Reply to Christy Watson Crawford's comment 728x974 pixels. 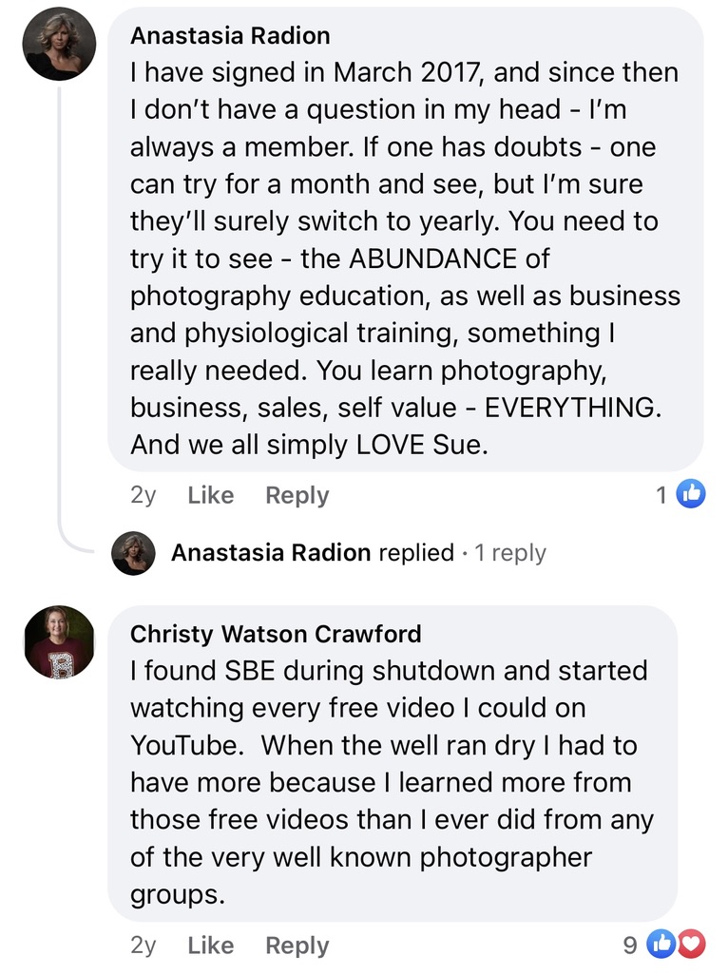click(297, 945)
